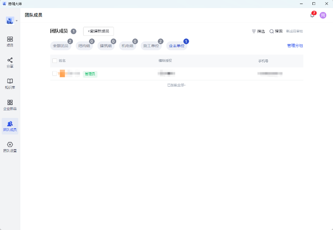Open the notification bell with badge 7

pyautogui.click(x=312, y=15)
